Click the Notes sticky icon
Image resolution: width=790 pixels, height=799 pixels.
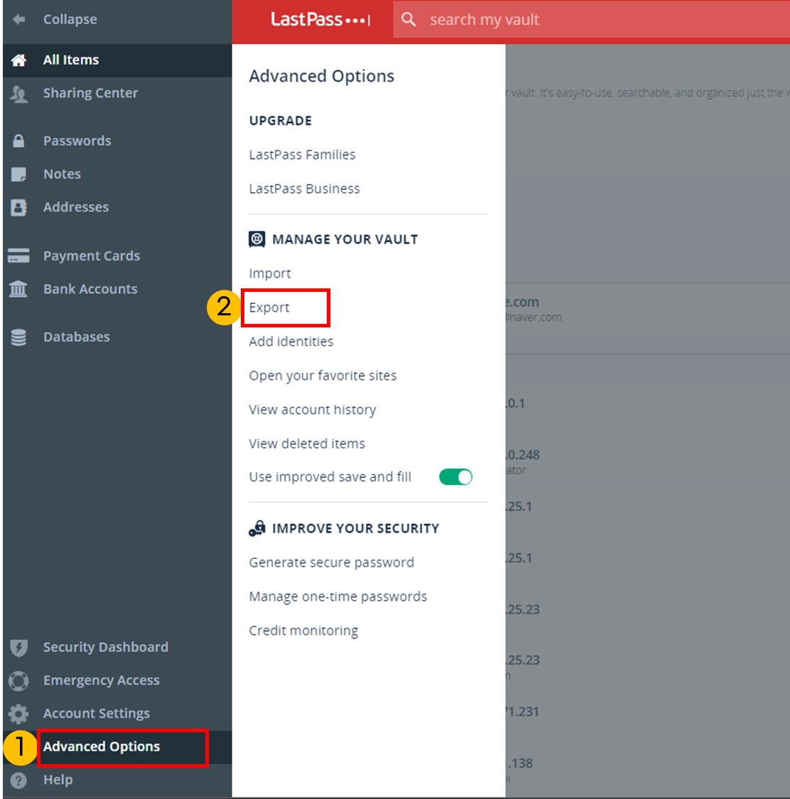click(x=19, y=174)
